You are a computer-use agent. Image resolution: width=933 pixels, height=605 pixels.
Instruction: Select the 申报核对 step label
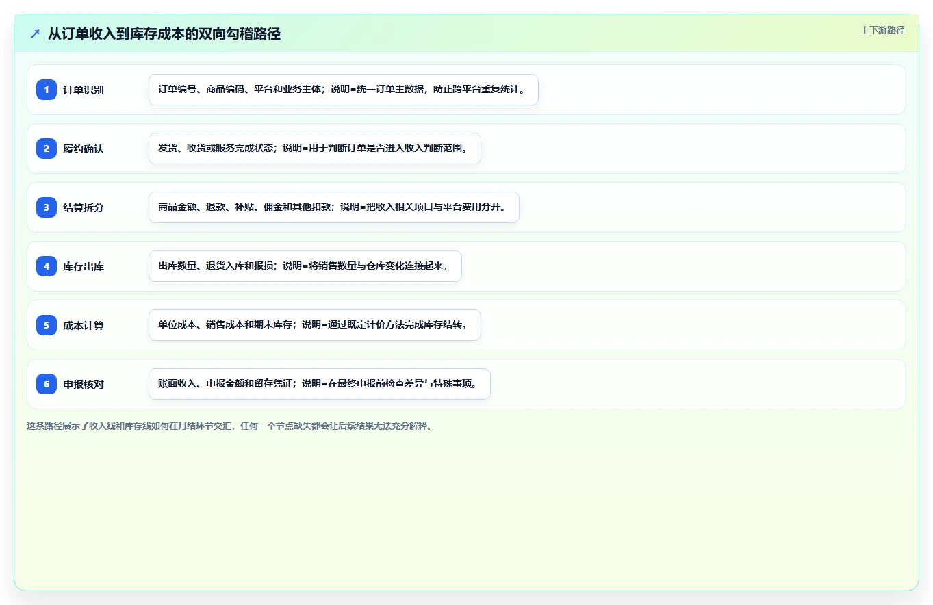pos(84,384)
